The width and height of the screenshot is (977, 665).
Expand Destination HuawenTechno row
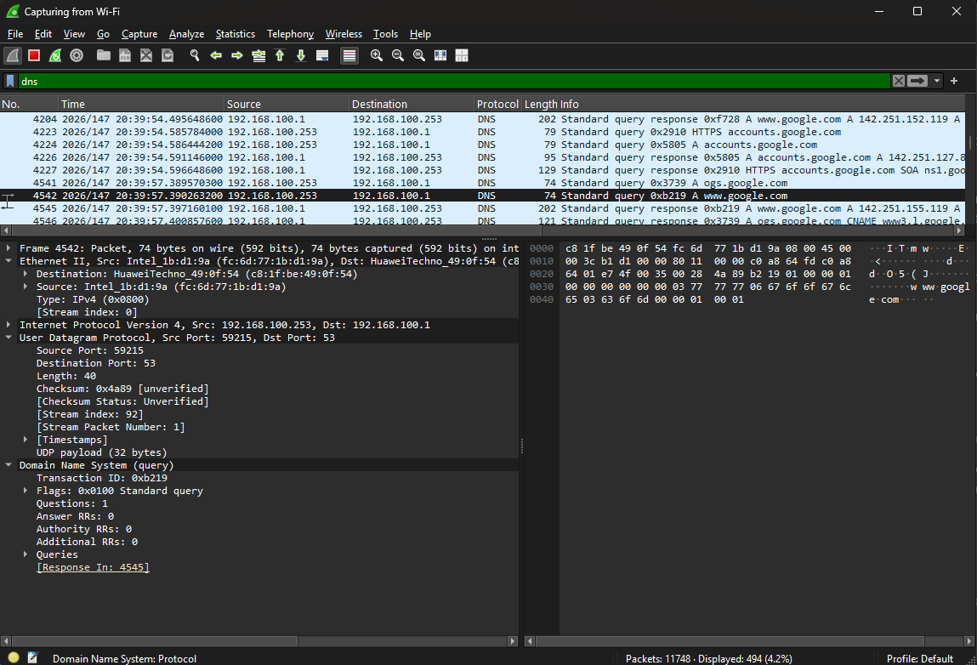pyautogui.click(x=26, y=274)
